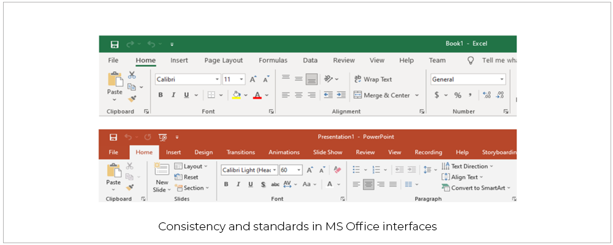
Task: Open Animations tab in PowerPoint
Action: (284, 153)
